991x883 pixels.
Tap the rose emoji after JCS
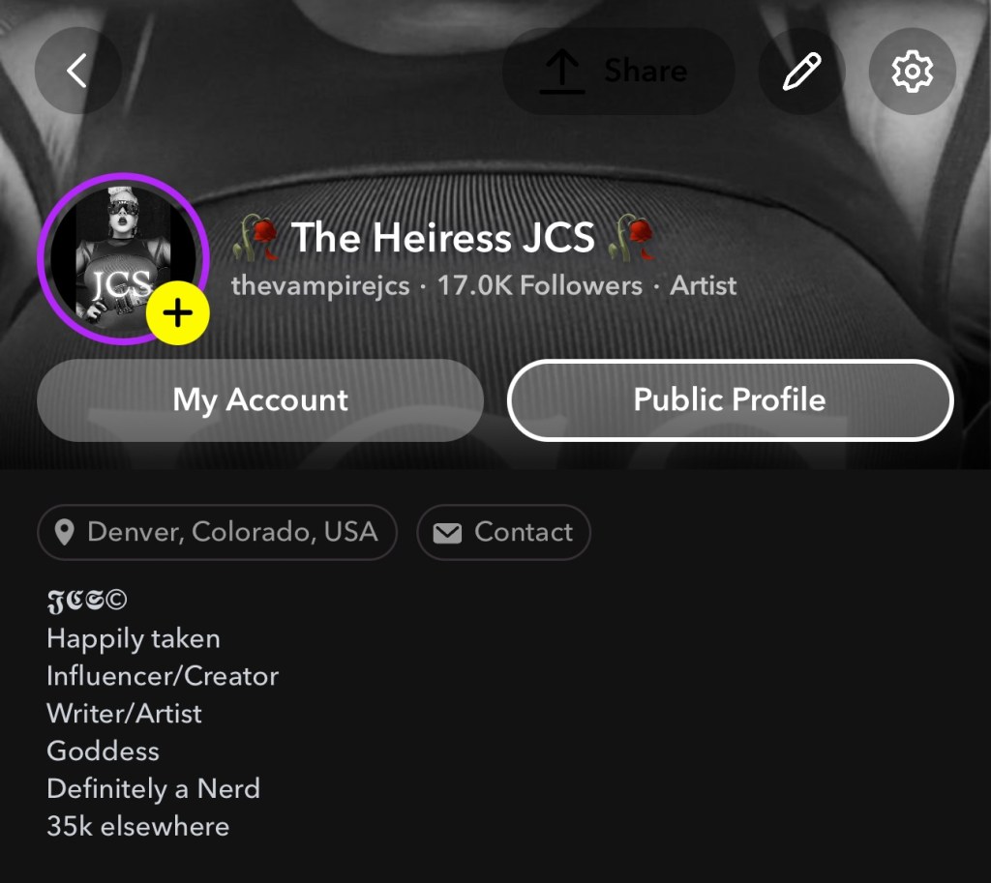(631, 238)
